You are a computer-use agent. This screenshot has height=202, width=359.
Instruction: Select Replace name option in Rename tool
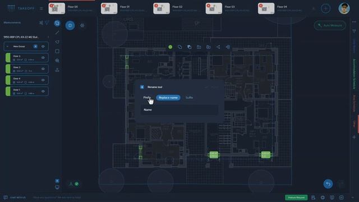point(168,98)
